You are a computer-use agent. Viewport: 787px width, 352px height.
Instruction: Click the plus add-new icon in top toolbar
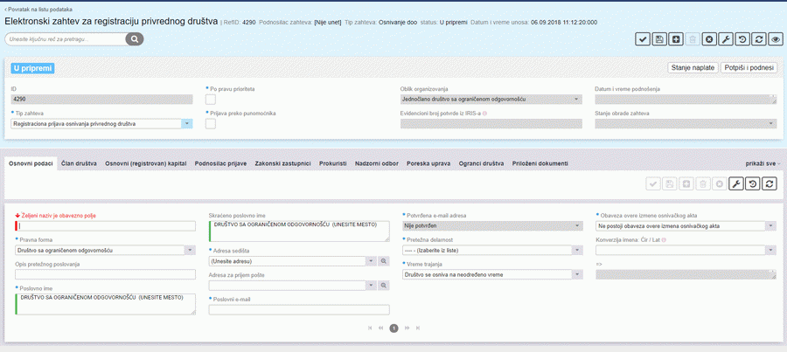tap(675, 39)
